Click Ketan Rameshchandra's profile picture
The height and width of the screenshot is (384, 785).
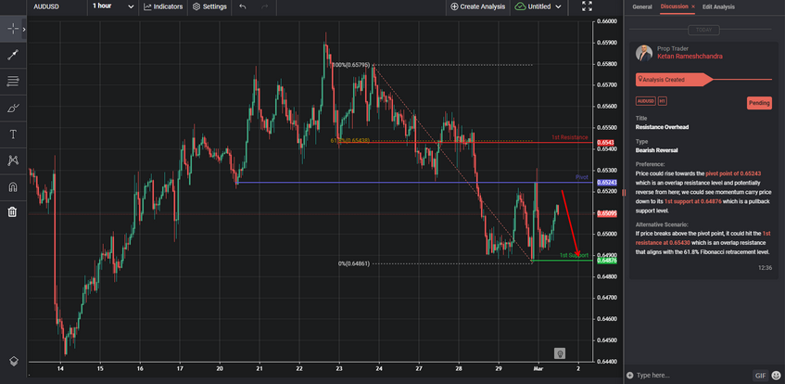tap(644, 53)
